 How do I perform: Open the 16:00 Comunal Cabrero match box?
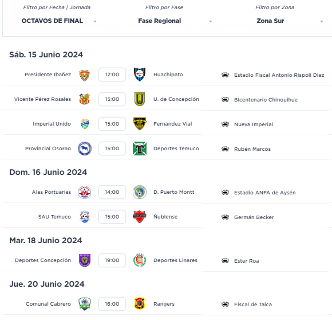click(112, 304)
